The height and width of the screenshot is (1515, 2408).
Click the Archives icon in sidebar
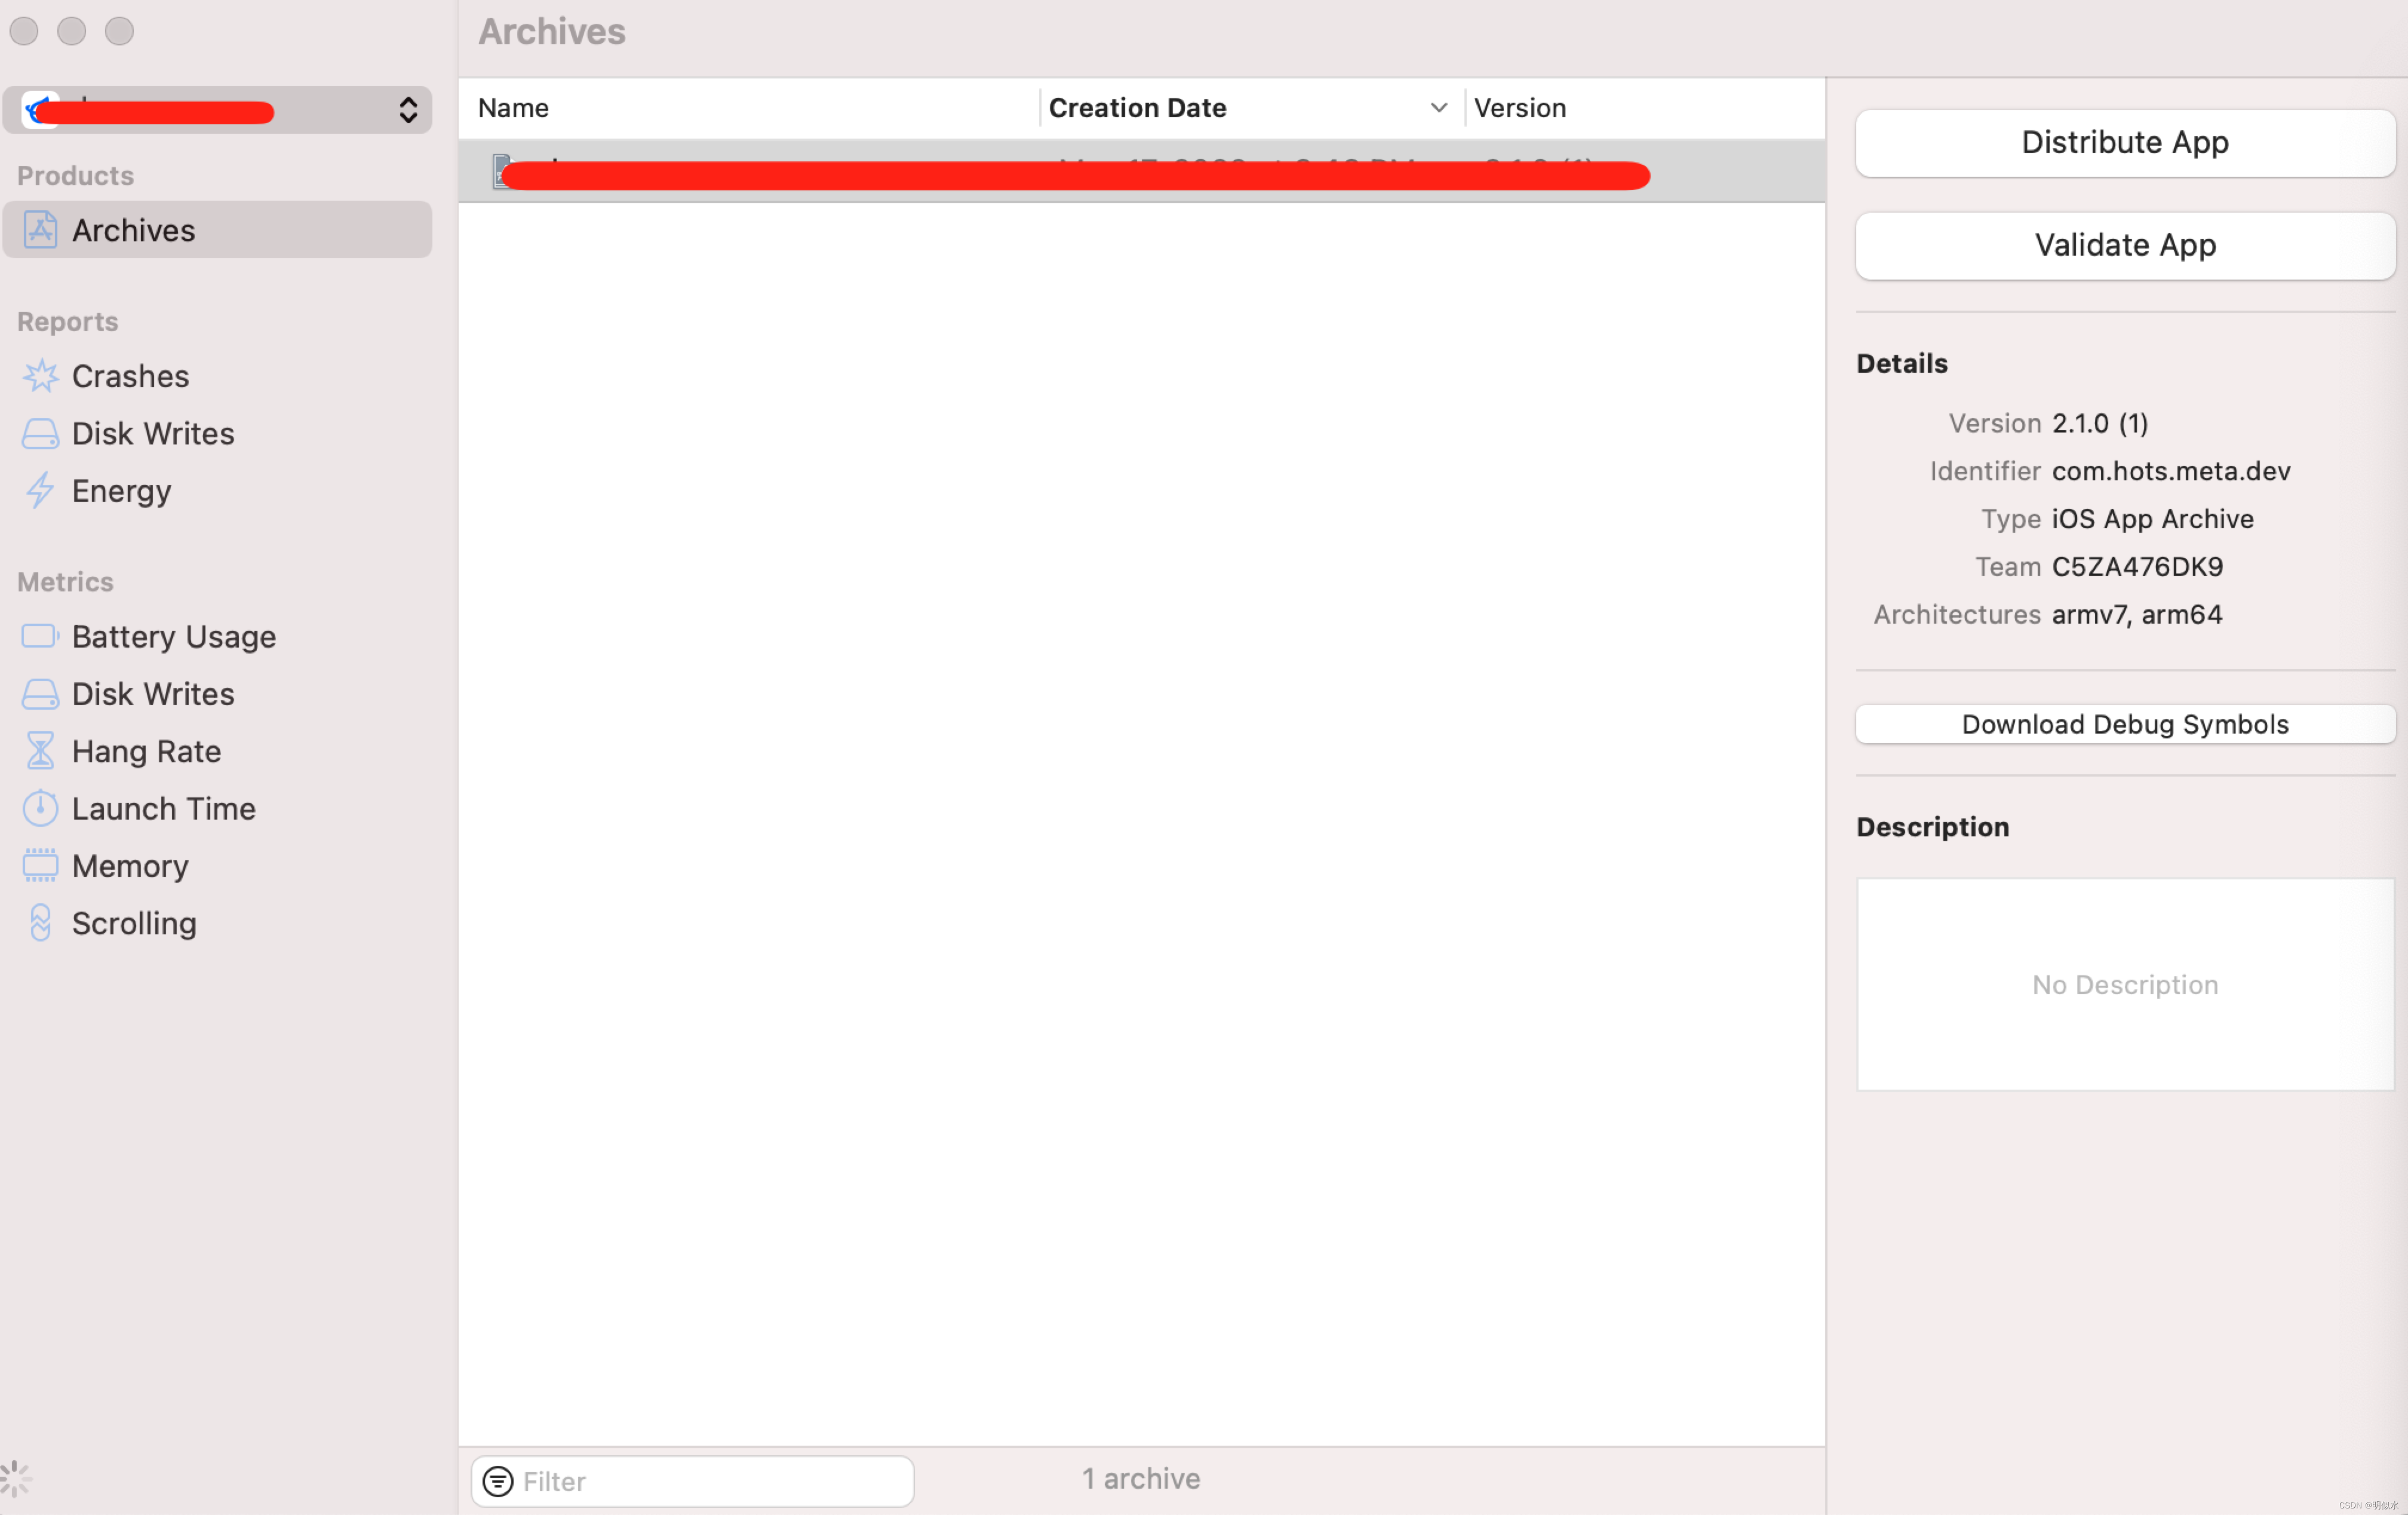40,230
